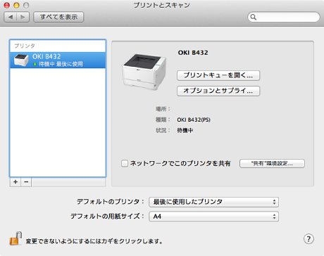Click the lock icon to prevent changes
Image resolution: width=324 pixels, height=256 pixels.
(x=15, y=238)
